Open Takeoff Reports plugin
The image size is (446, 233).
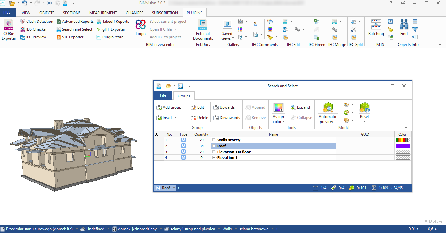pyautogui.click(x=113, y=22)
